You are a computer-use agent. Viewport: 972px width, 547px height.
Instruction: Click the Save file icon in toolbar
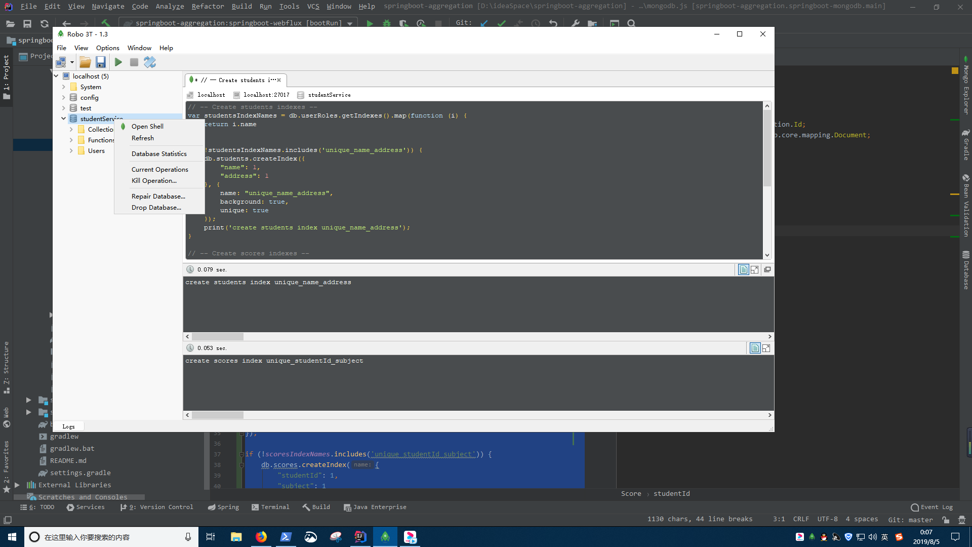tap(100, 62)
